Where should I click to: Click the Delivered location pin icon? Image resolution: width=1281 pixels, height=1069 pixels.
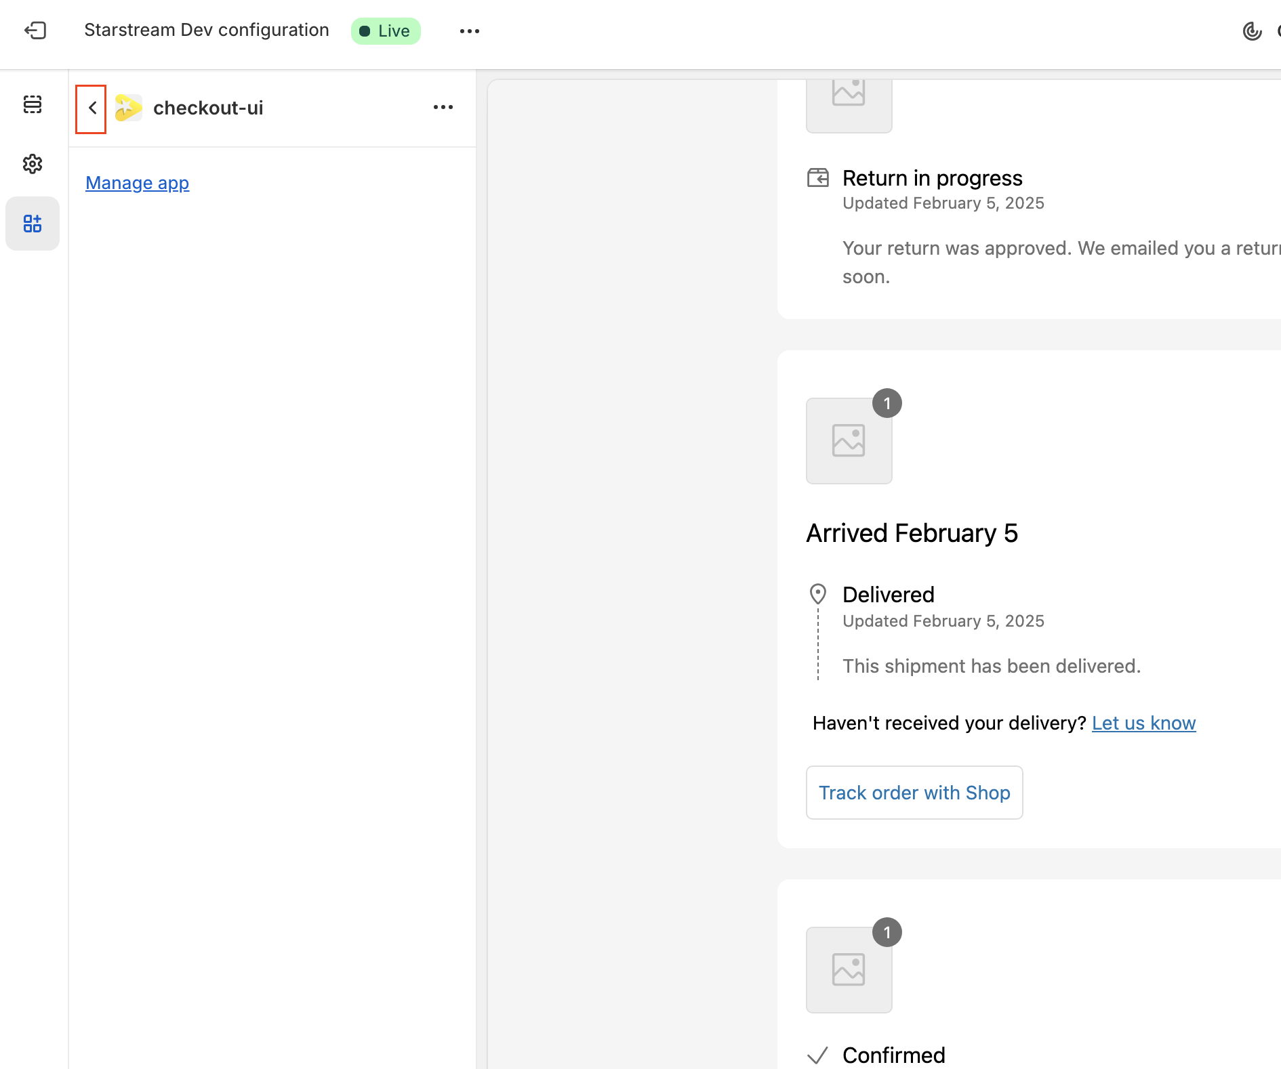pyautogui.click(x=818, y=594)
